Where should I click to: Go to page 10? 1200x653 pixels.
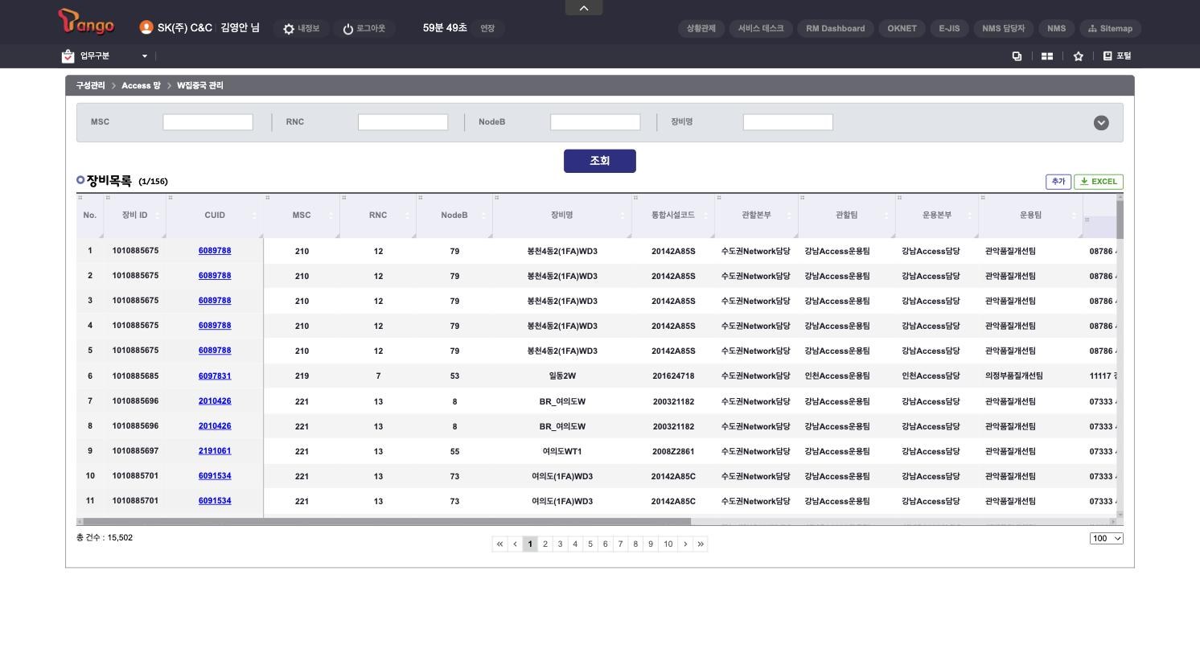click(668, 544)
